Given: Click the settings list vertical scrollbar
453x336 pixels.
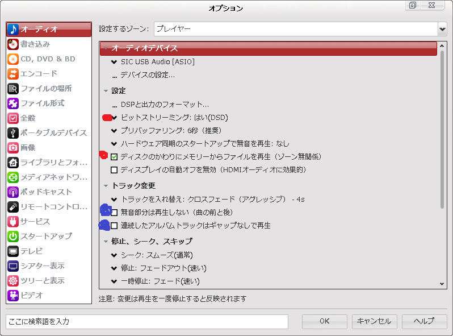Looking at the screenshot, I should coord(442,131).
